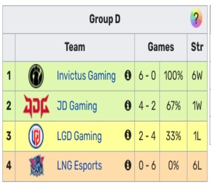The image size is (211, 186).
Task: Click the colorful question mark help icon
Action: pos(196,18)
